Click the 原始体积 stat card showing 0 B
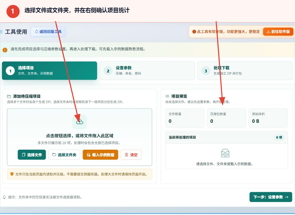This screenshot has width=295, height=215. [x=268, y=118]
